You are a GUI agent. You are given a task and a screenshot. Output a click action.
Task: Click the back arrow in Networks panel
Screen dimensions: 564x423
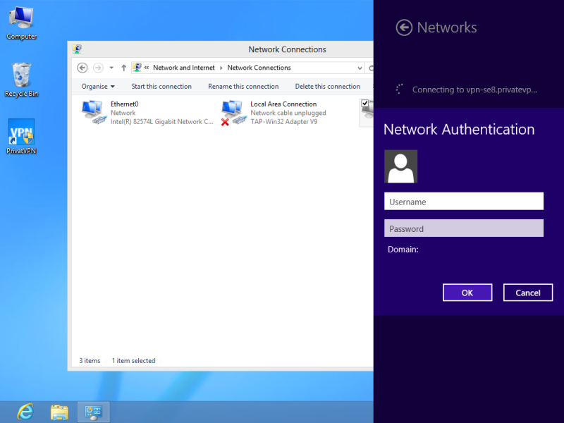click(404, 27)
